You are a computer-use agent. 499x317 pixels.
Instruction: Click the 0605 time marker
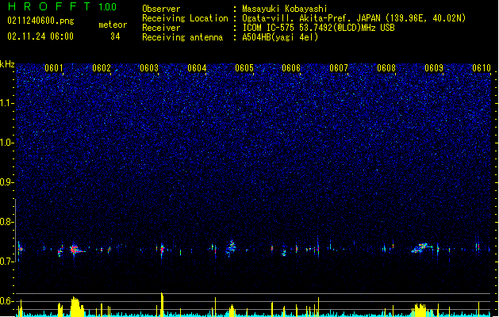click(x=244, y=68)
